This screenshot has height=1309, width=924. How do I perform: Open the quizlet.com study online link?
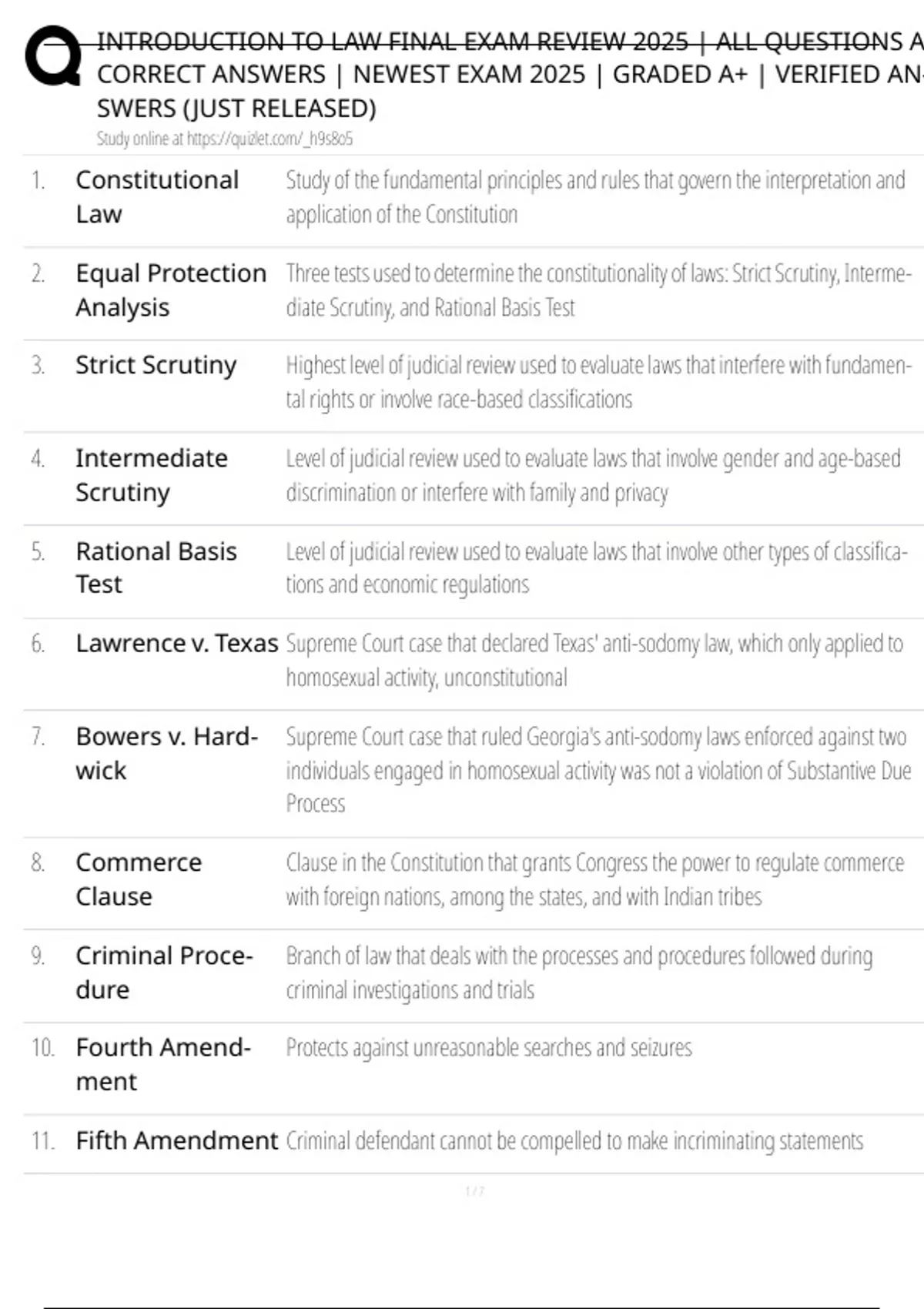(224, 139)
